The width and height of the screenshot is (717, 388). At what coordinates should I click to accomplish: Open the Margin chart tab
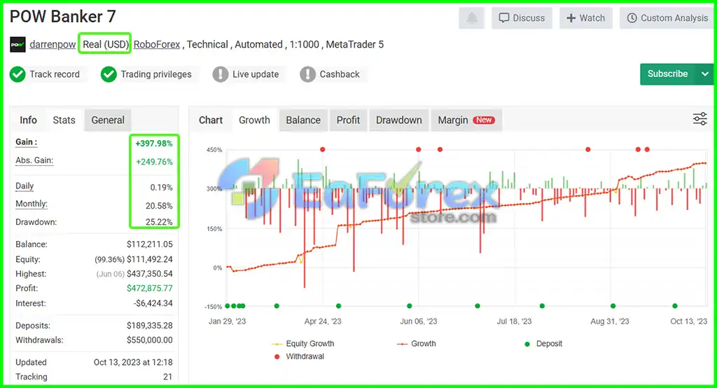pyautogui.click(x=466, y=120)
